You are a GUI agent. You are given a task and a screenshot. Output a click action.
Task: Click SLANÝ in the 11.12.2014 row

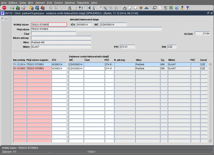pos(179,64)
